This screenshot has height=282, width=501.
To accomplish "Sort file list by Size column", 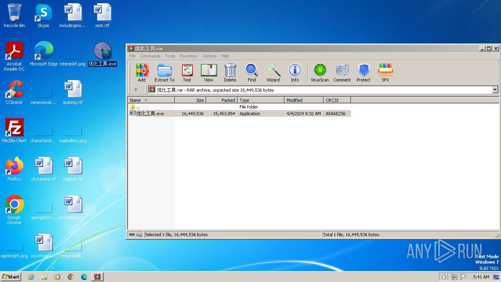I will click(x=191, y=100).
